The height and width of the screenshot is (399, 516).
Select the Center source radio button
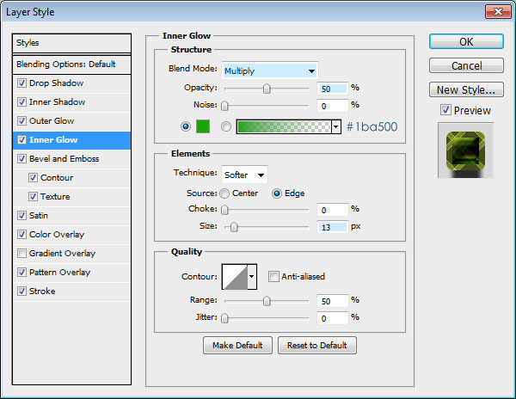[x=225, y=193]
